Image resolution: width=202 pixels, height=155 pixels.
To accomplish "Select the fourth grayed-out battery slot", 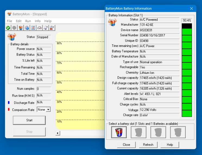I will [178, 132].
